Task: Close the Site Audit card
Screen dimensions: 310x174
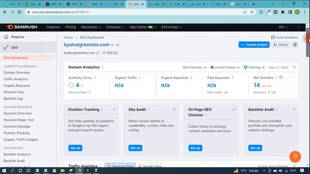Action: click(174, 110)
